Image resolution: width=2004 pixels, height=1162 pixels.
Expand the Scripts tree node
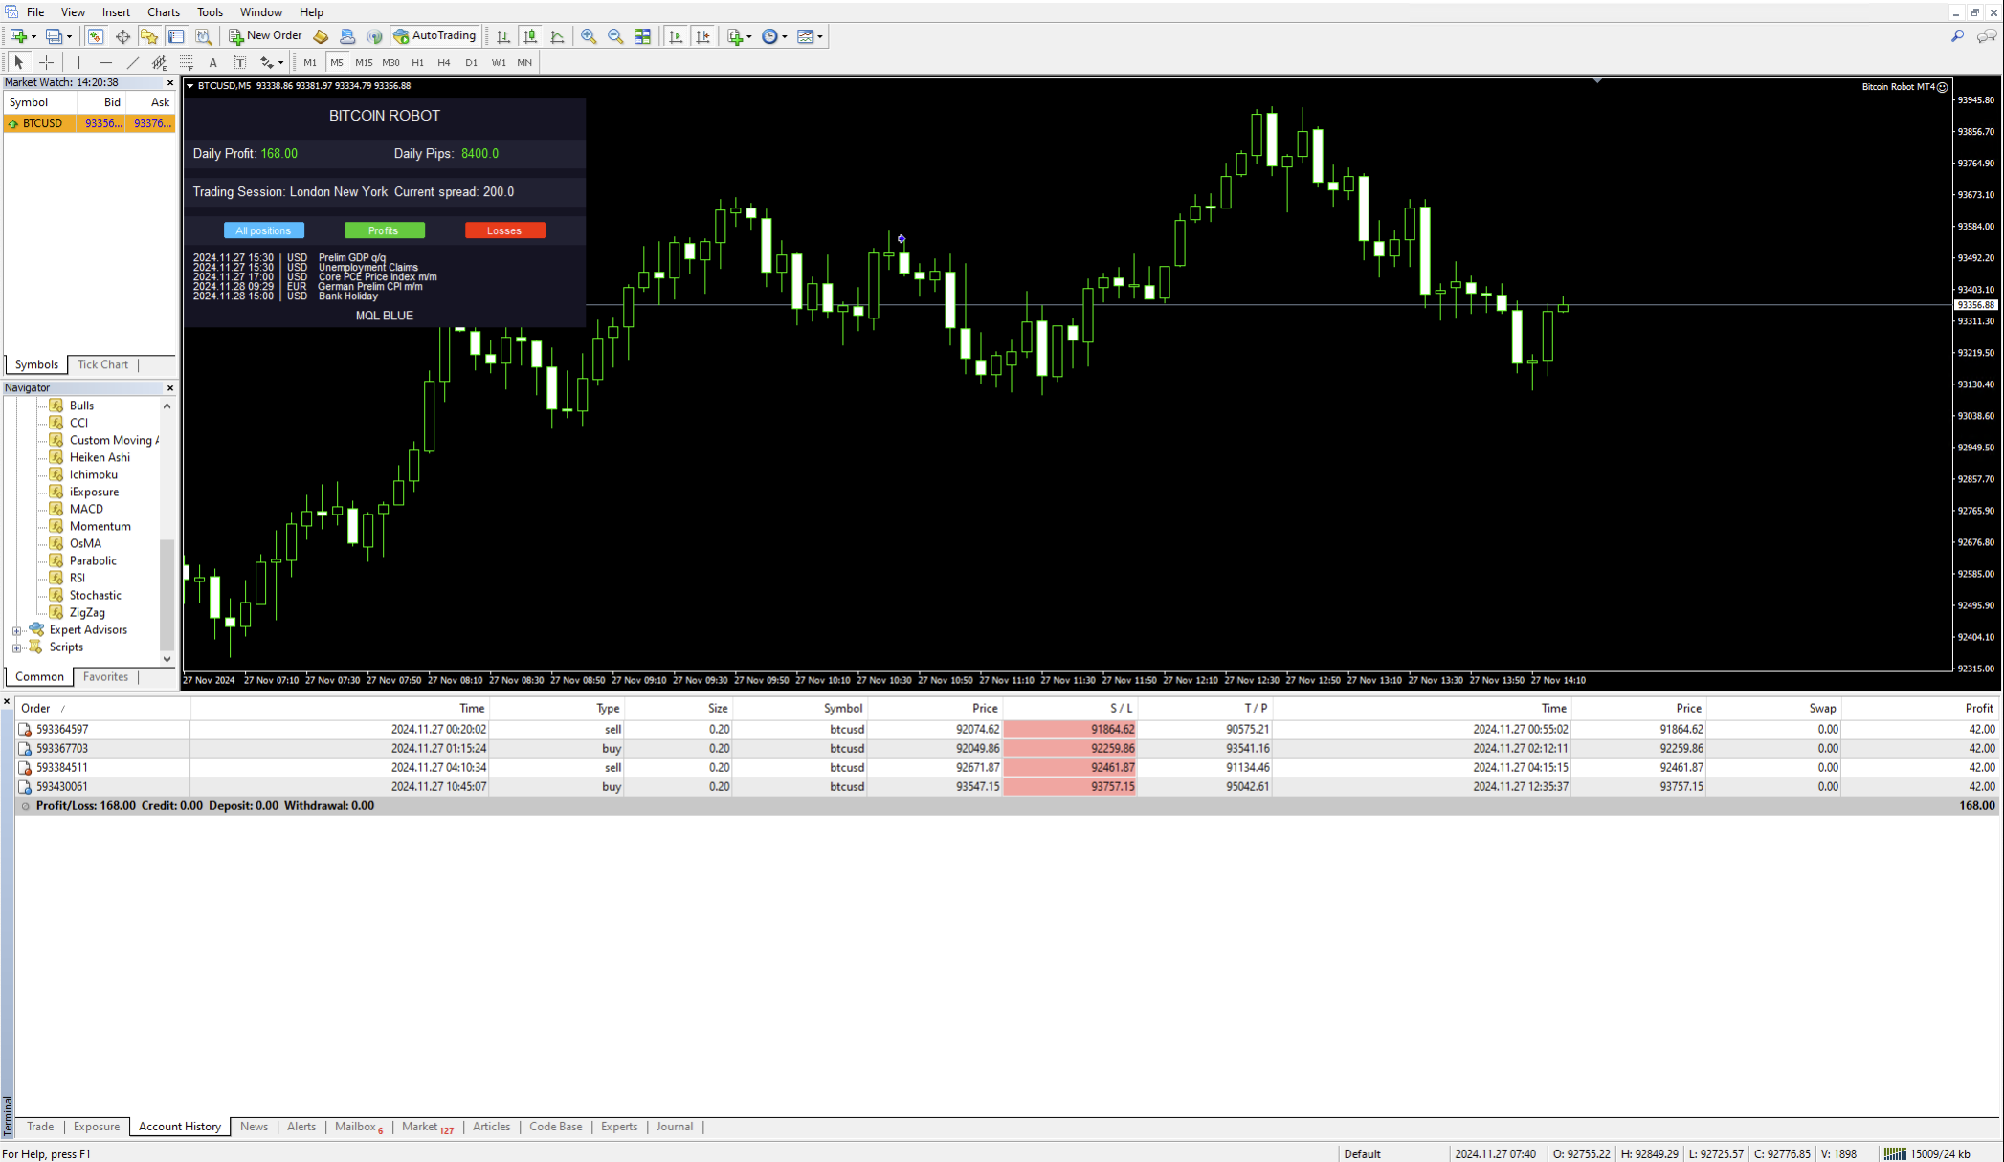pyautogui.click(x=16, y=647)
